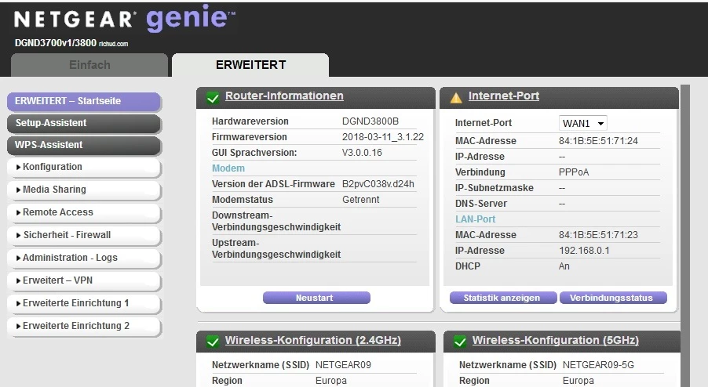Click the SSID value NETGEAR09-5G
The image size is (708, 387).
click(x=598, y=365)
